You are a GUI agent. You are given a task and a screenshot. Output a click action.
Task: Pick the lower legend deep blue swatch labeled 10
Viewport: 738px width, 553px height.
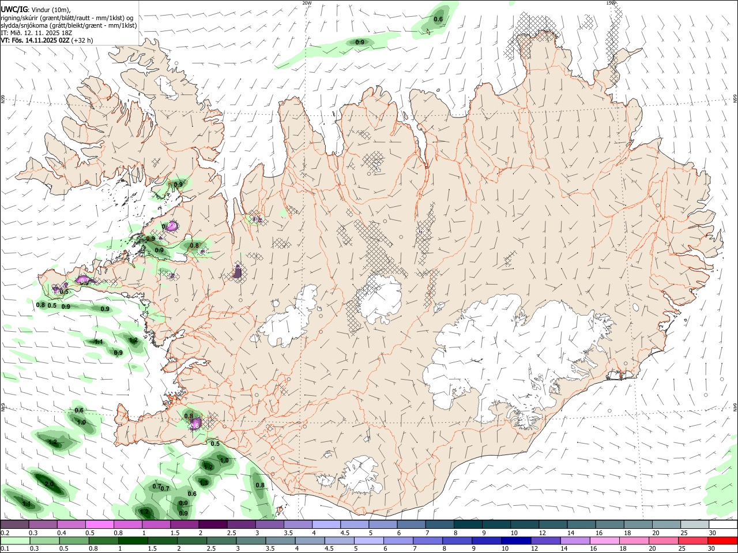515,540
